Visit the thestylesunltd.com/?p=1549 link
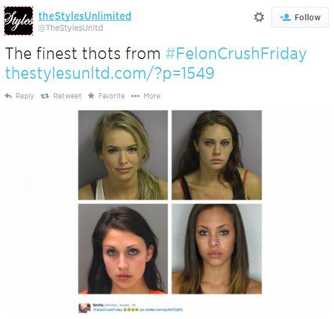The width and height of the screenshot is (334, 319). (110, 73)
